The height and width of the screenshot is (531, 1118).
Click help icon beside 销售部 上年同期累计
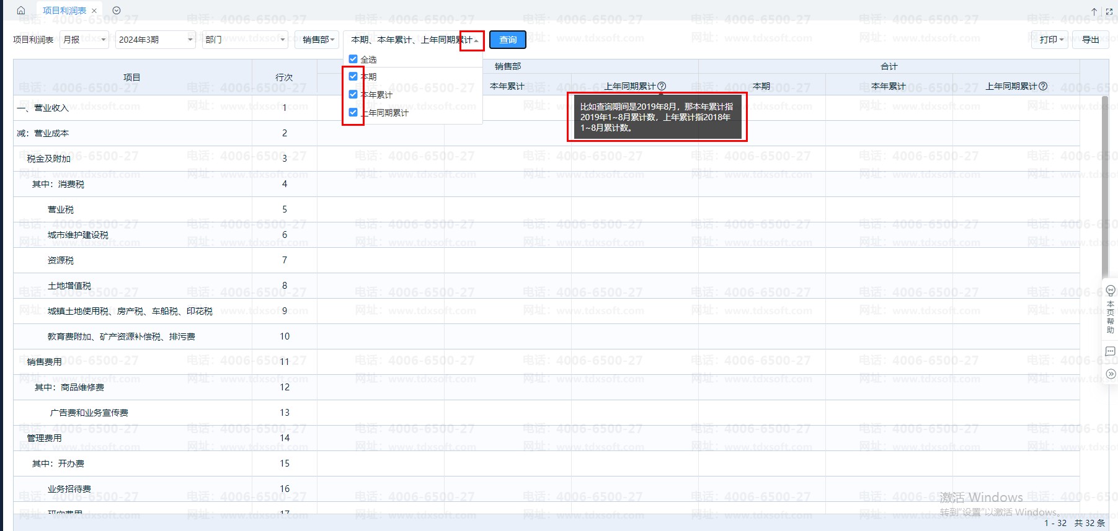tap(662, 86)
